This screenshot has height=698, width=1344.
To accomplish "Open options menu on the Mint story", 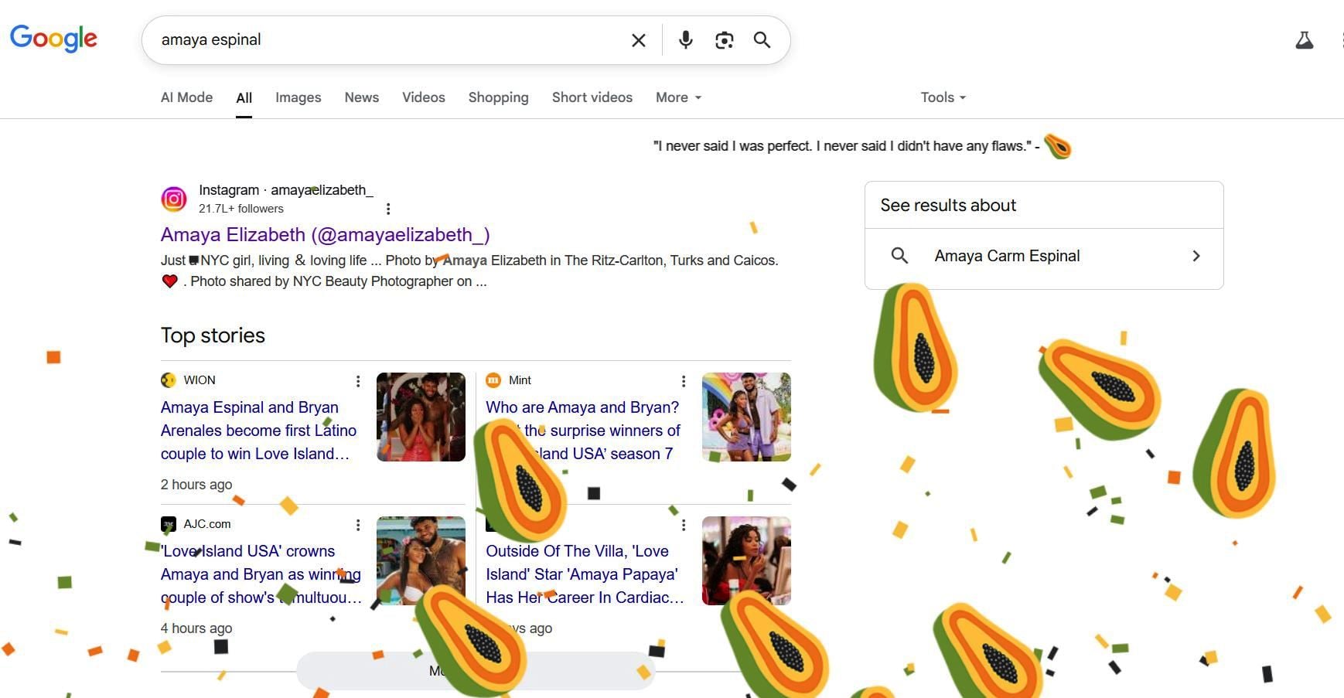I will (x=684, y=381).
